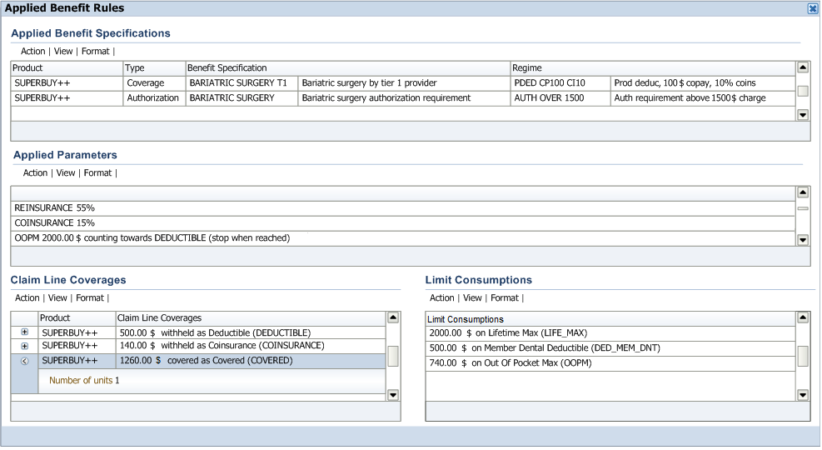Open Format menu in Limit Consumptions
The image size is (822, 450).
505,297
